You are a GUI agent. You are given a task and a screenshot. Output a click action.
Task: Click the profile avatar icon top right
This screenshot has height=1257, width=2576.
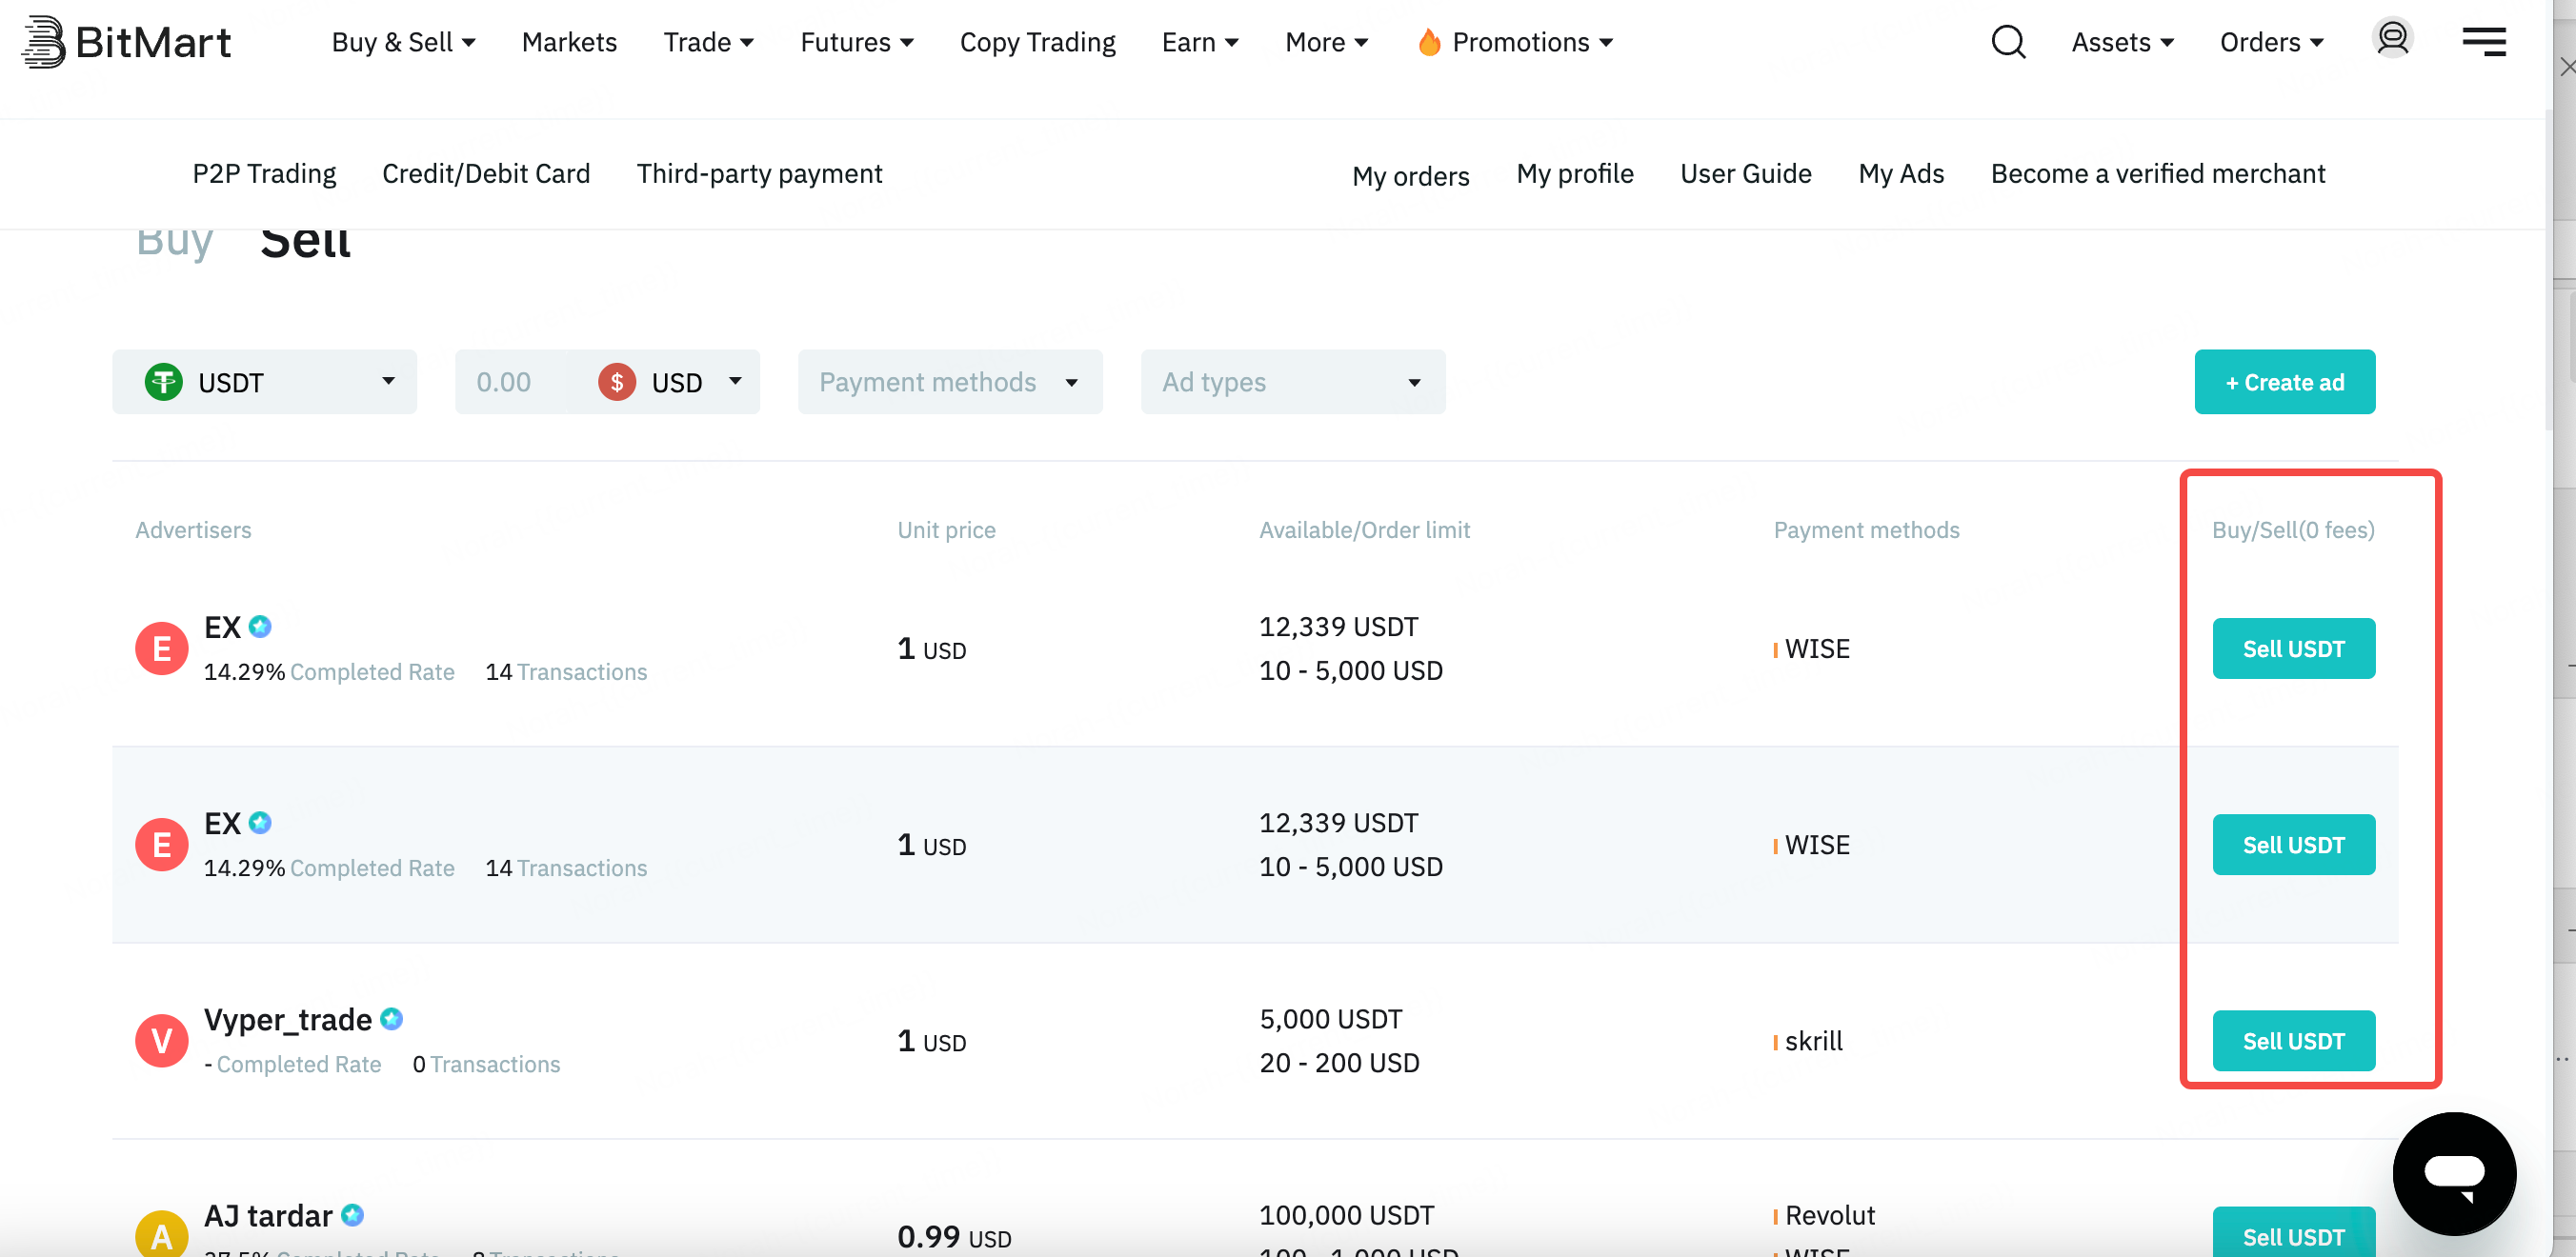click(x=2392, y=38)
